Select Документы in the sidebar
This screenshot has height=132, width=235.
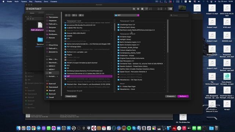click(52, 52)
